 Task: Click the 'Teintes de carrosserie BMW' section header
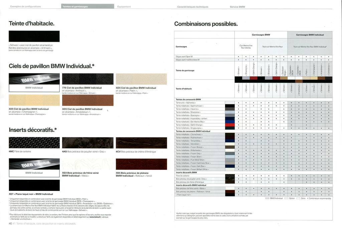coord(188,99)
